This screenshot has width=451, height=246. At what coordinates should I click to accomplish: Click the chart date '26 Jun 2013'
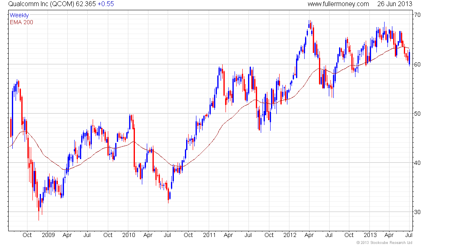coord(394,4)
